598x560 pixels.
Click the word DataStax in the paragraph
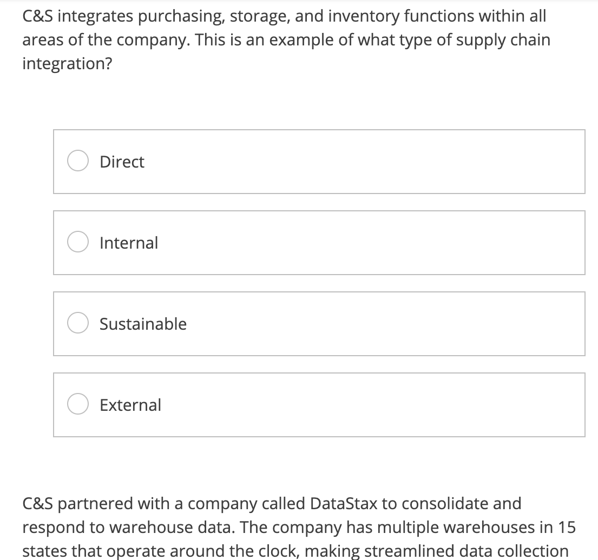click(x=345, y=504)
